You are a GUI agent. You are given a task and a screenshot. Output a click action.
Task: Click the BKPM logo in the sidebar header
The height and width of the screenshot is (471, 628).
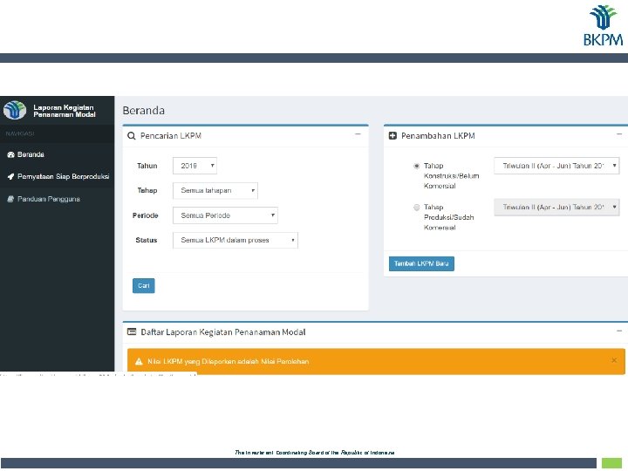[x=15, y=110]
